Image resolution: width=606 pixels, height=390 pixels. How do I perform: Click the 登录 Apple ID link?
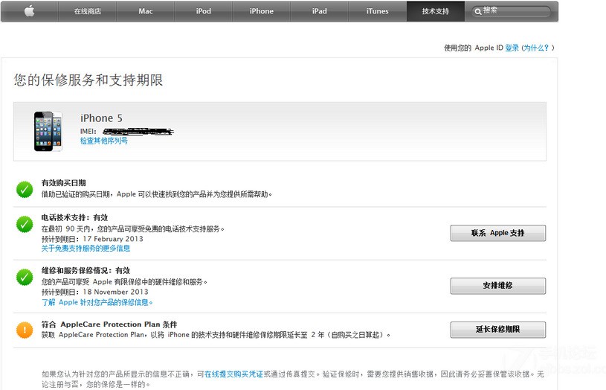(x=512, y=48)
